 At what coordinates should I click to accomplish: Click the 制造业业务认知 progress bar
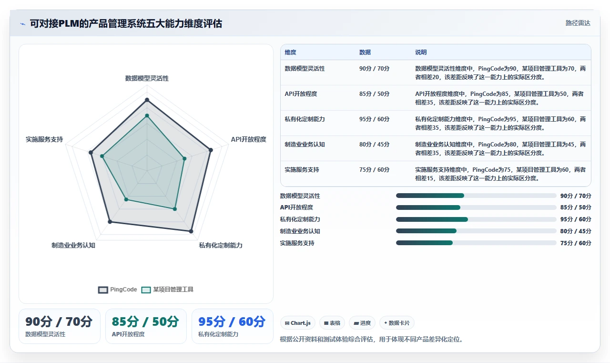pyautogui.click(x=476, y=231)
